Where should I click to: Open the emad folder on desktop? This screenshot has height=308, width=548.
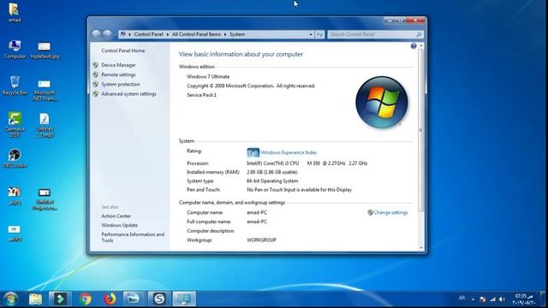click(15, 12)
